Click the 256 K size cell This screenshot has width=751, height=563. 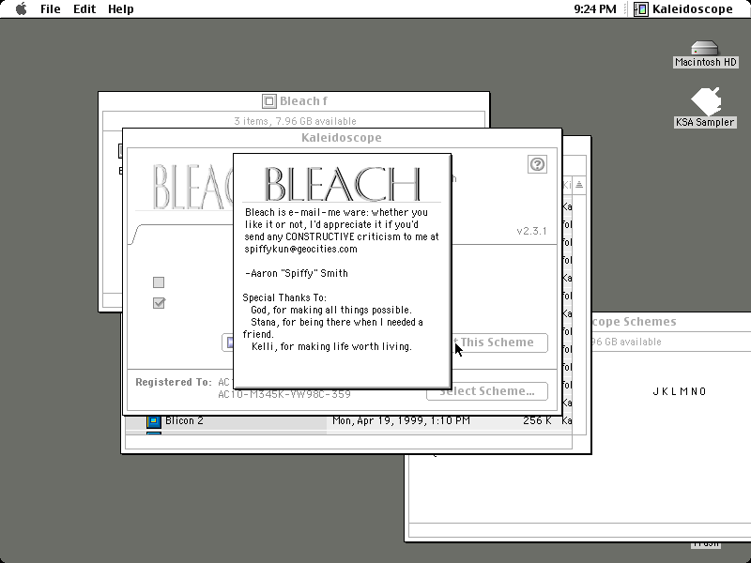537,420
